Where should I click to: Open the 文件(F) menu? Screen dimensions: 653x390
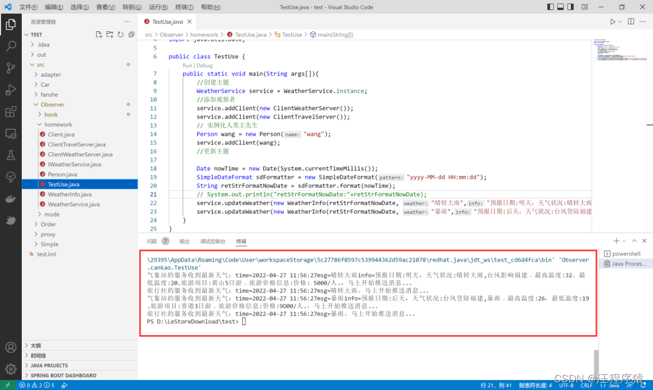(x=28, y=7)
